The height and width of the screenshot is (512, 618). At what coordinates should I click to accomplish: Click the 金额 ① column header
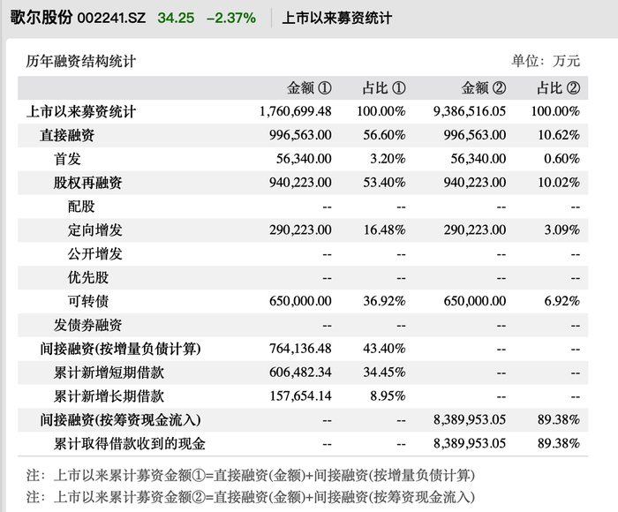click(309, 88)
